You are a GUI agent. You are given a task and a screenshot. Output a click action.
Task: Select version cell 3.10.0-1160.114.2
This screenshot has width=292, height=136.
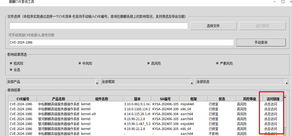point(137,109)
